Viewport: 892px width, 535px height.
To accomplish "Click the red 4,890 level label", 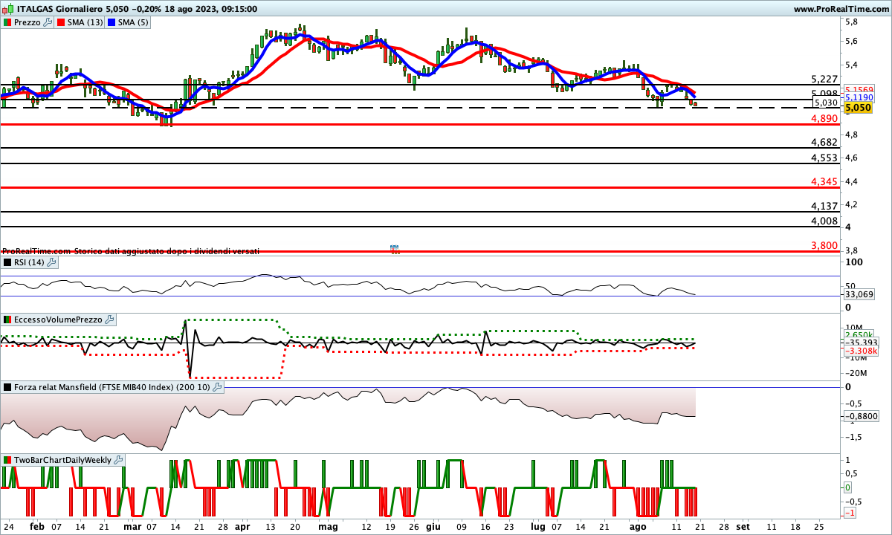I will pos(824,118).
